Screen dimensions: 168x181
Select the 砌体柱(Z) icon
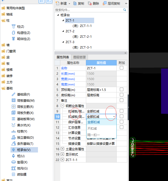click(14, 39)
